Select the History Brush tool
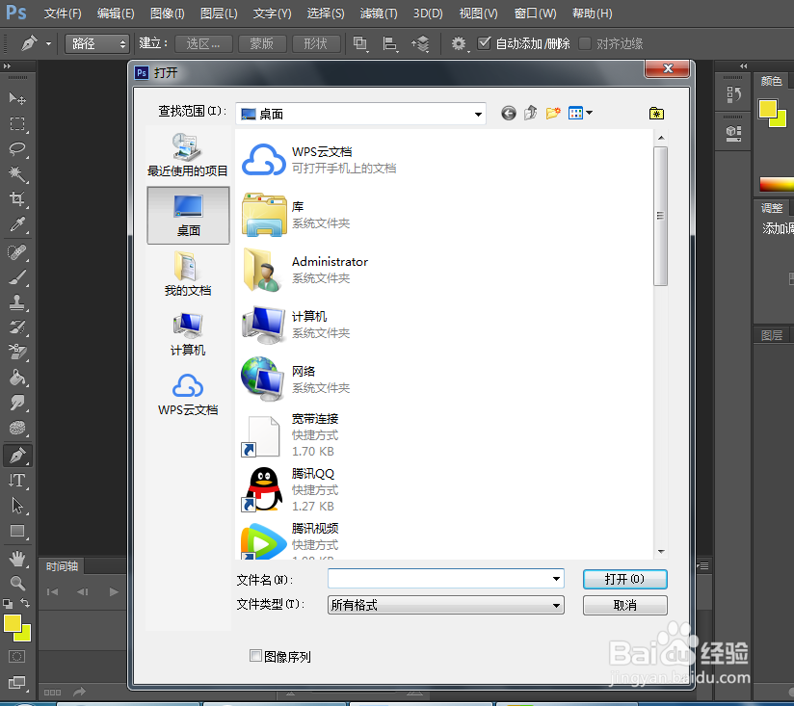 pos(17,327)
